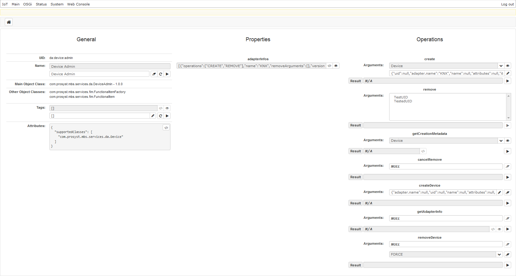Clear the getAdapterInfo NULL argument with eraser

point(508,218)
